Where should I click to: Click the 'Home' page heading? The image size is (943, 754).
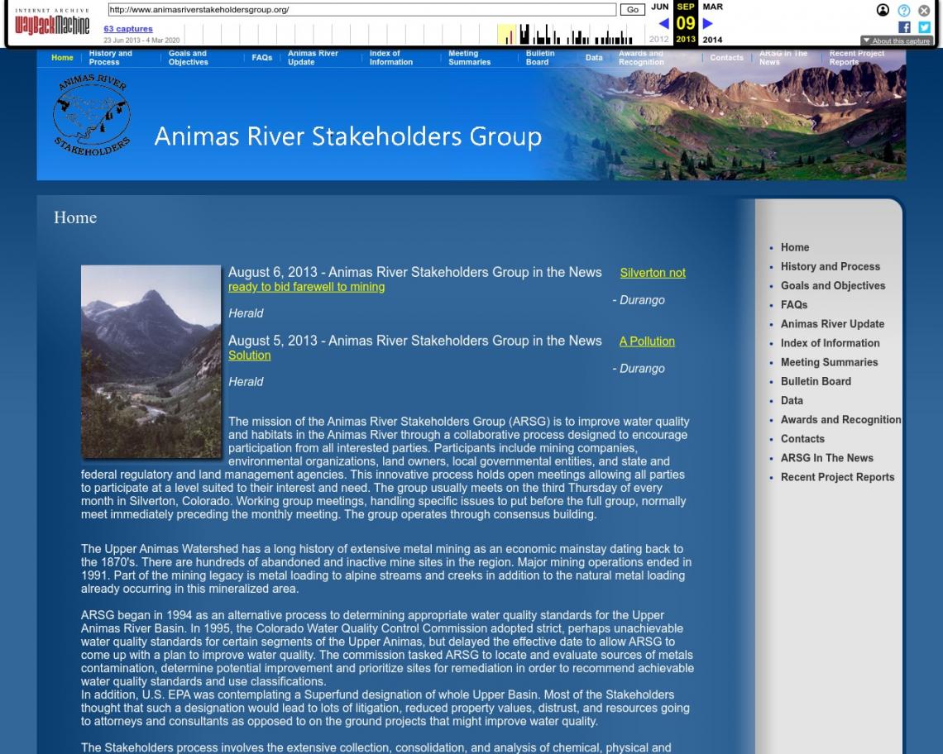[75, 217]
